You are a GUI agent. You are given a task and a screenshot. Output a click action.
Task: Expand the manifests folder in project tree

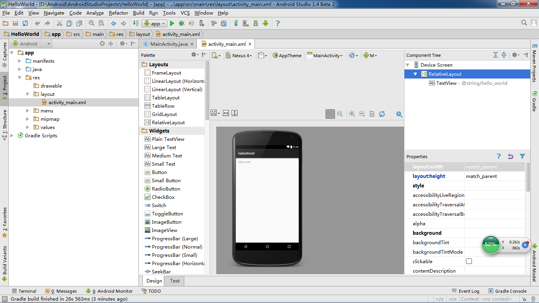20,61
